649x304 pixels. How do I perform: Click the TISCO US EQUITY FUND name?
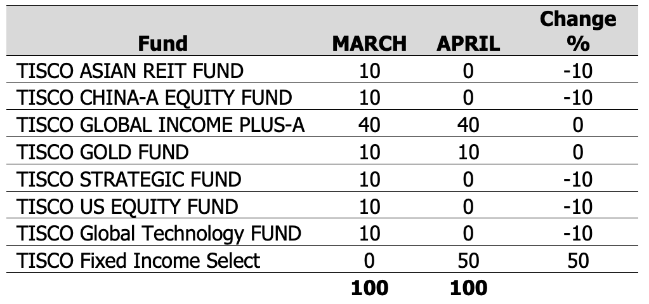pyautogui.click(x=128, y=206)
